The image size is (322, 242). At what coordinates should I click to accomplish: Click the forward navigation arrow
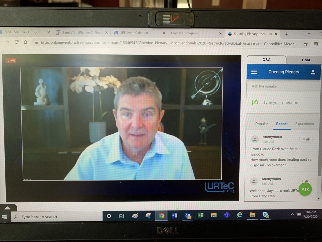coord(8,42)
